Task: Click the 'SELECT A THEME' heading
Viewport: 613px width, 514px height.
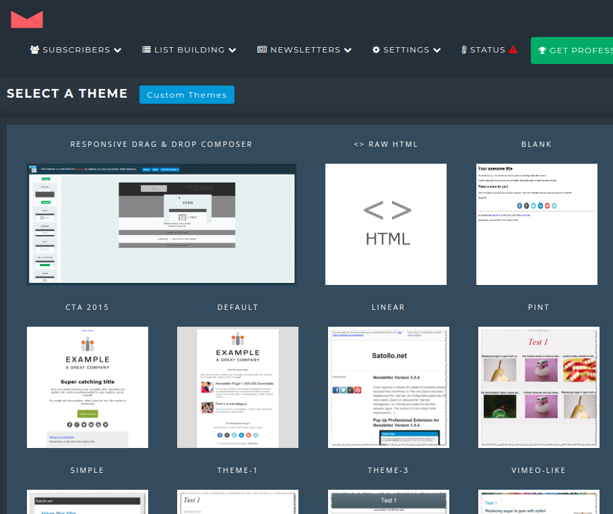Action: [x=67, y=94]
